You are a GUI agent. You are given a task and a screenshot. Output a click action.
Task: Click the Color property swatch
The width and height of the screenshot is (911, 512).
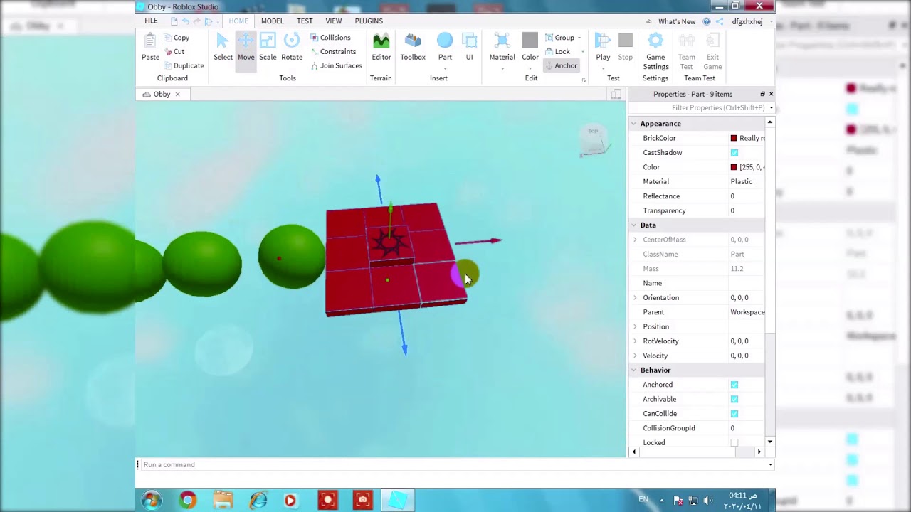(x=734, y=167)
